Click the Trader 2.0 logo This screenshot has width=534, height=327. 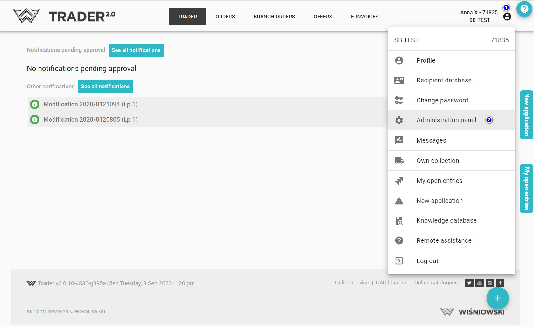64,16
